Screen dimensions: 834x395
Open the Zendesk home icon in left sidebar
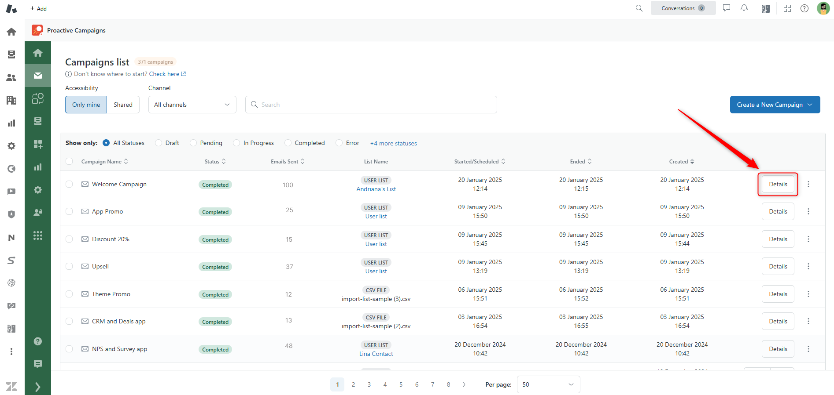coord(11,32)
